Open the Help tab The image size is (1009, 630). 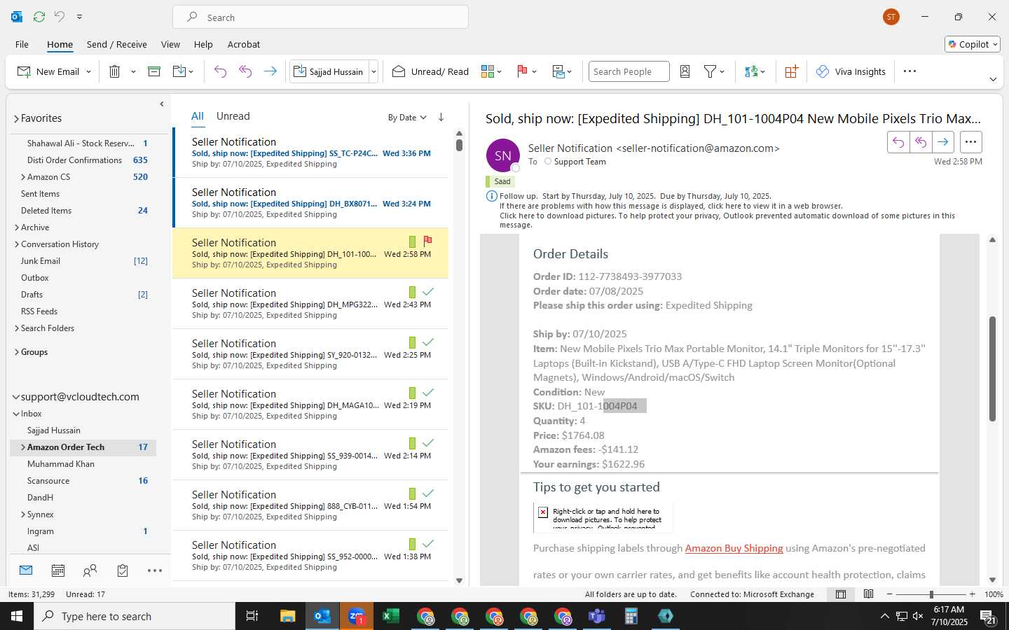pyautogui.click(x=203, y=44)
